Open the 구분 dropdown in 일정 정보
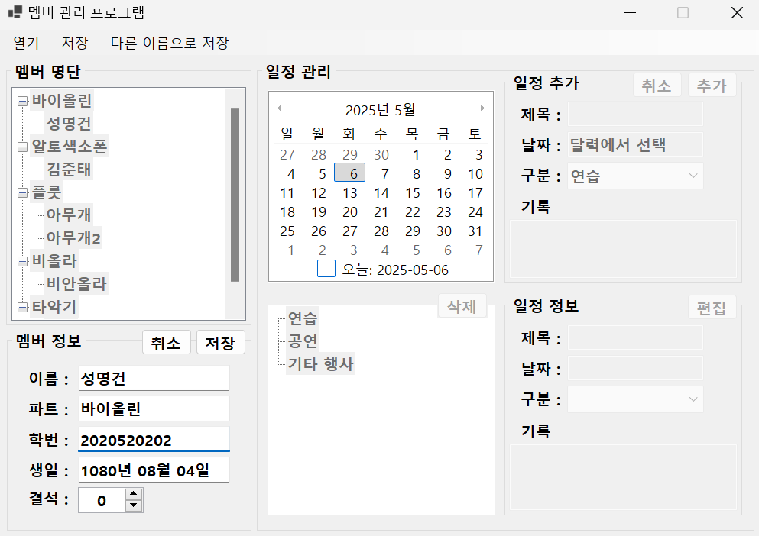Screen dimensions: 759x536 (x=693, y=399)
